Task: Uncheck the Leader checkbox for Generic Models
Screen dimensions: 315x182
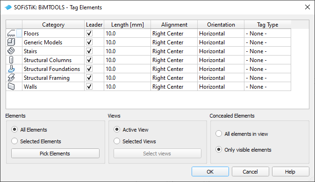Action: 89,42
